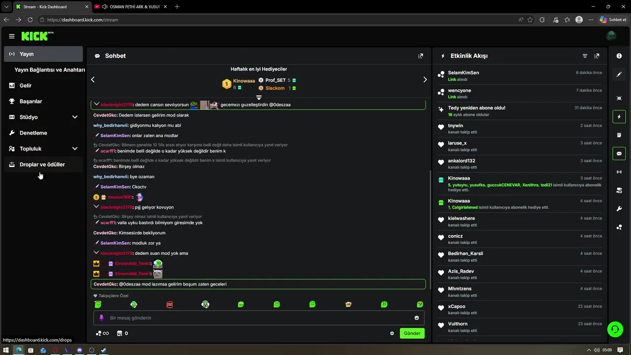
Task: Click SelamKimSen in activity feed
Action: pos(463,72)
